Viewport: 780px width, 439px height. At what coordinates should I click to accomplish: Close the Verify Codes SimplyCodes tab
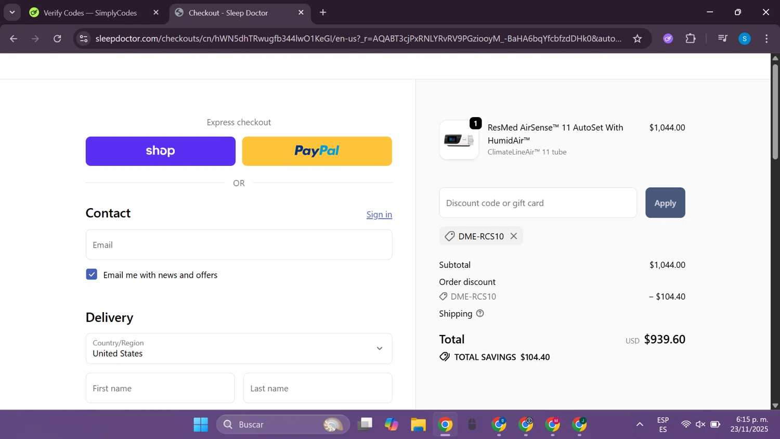(x=156, y=12)
